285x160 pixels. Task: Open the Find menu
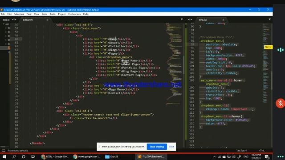point(29,14)
